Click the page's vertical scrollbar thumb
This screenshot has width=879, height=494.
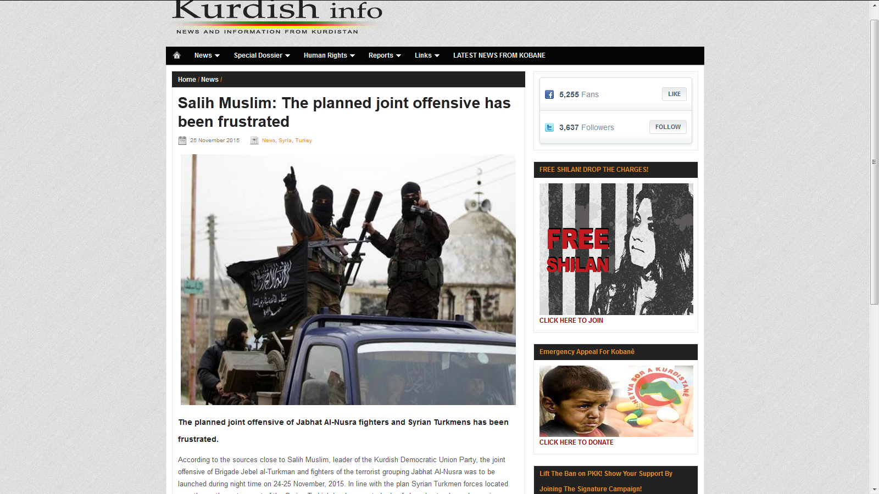tap(874, 162)
